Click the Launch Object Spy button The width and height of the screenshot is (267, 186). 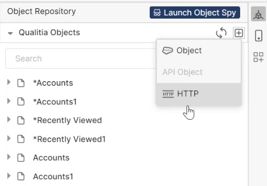click(x=195, y=12)
